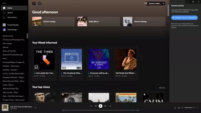Click the 'Free Until They Cut Me Down' title
The width and height of the screenshot is (201, 113).
point(21,107)
